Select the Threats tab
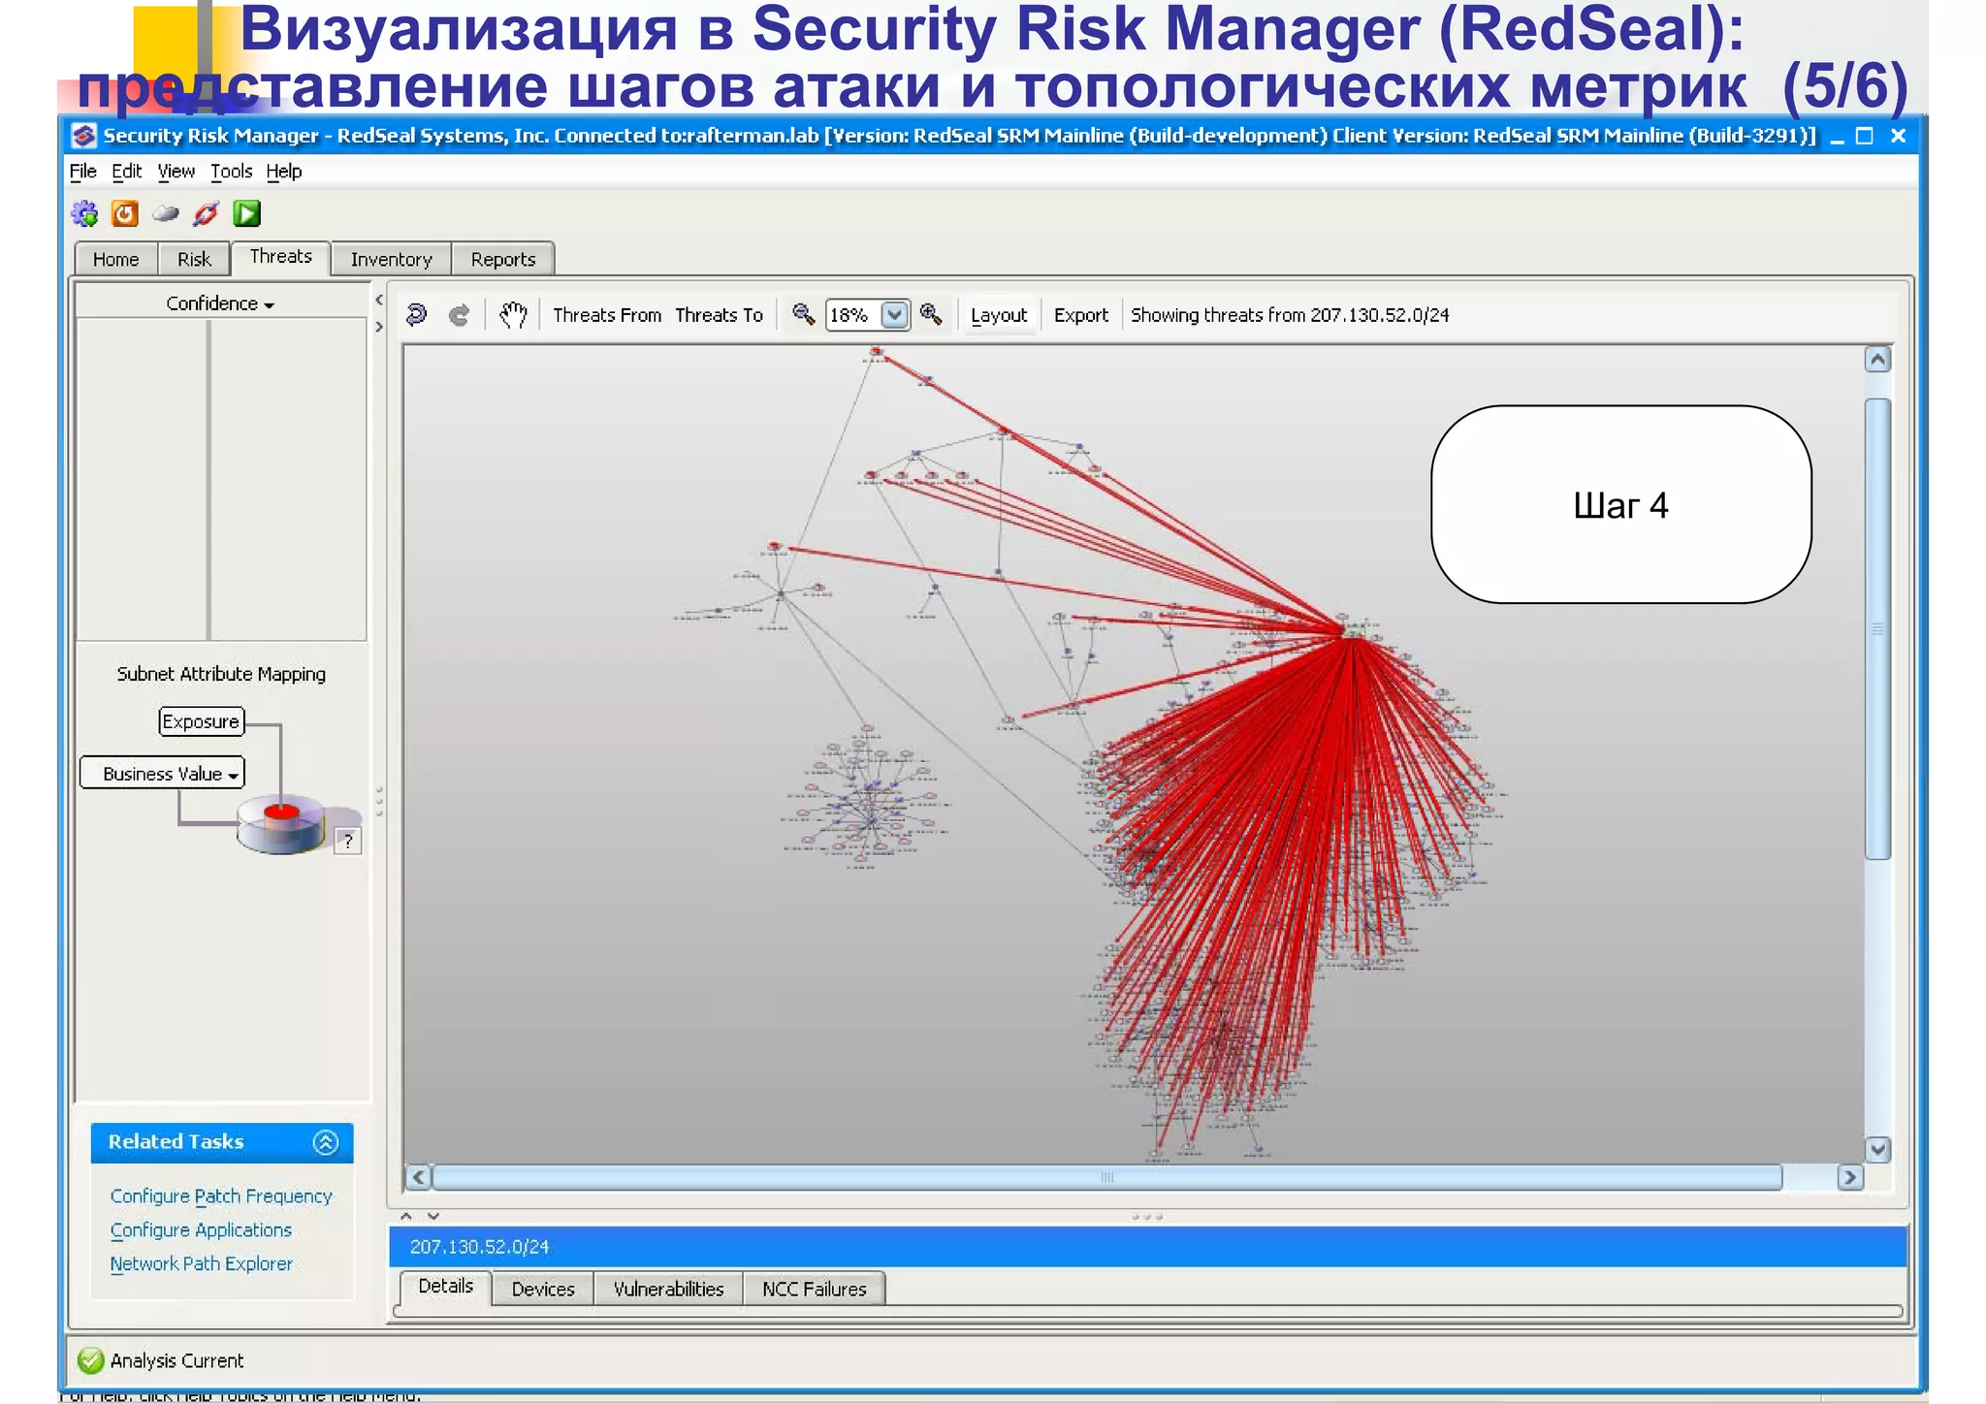 pyautogui.click(x=281, y=257)
